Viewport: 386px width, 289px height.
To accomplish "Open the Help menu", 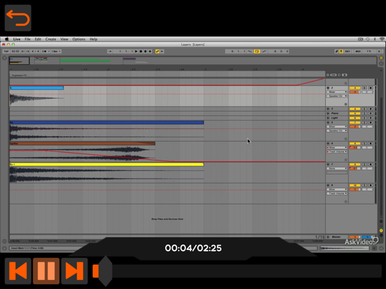I will tap(94, 39).
